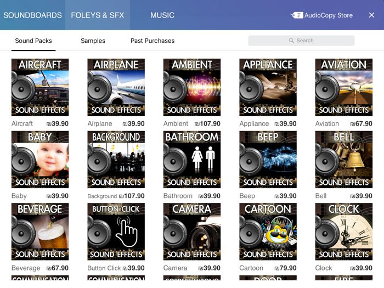Screen dimensions: 384x288
Task: Choose the Background sound effects pack
Action: pos(116,160)
